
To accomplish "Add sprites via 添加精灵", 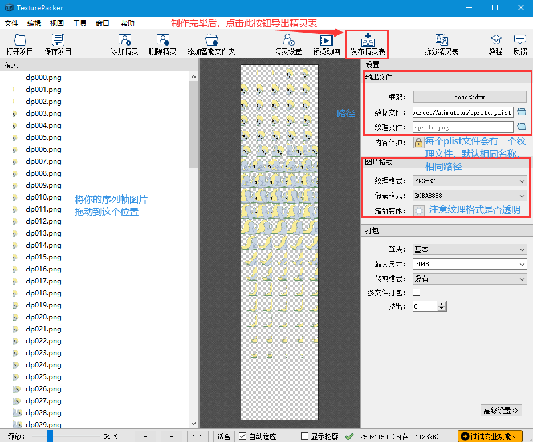I will (124, 45).
